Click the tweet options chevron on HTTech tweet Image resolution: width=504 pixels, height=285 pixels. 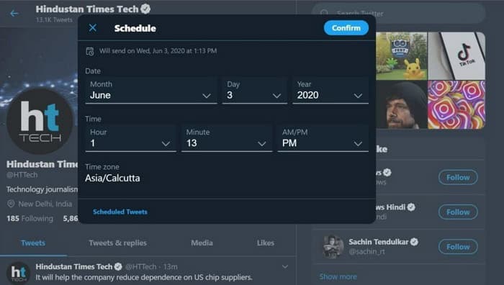click(285, 267)
